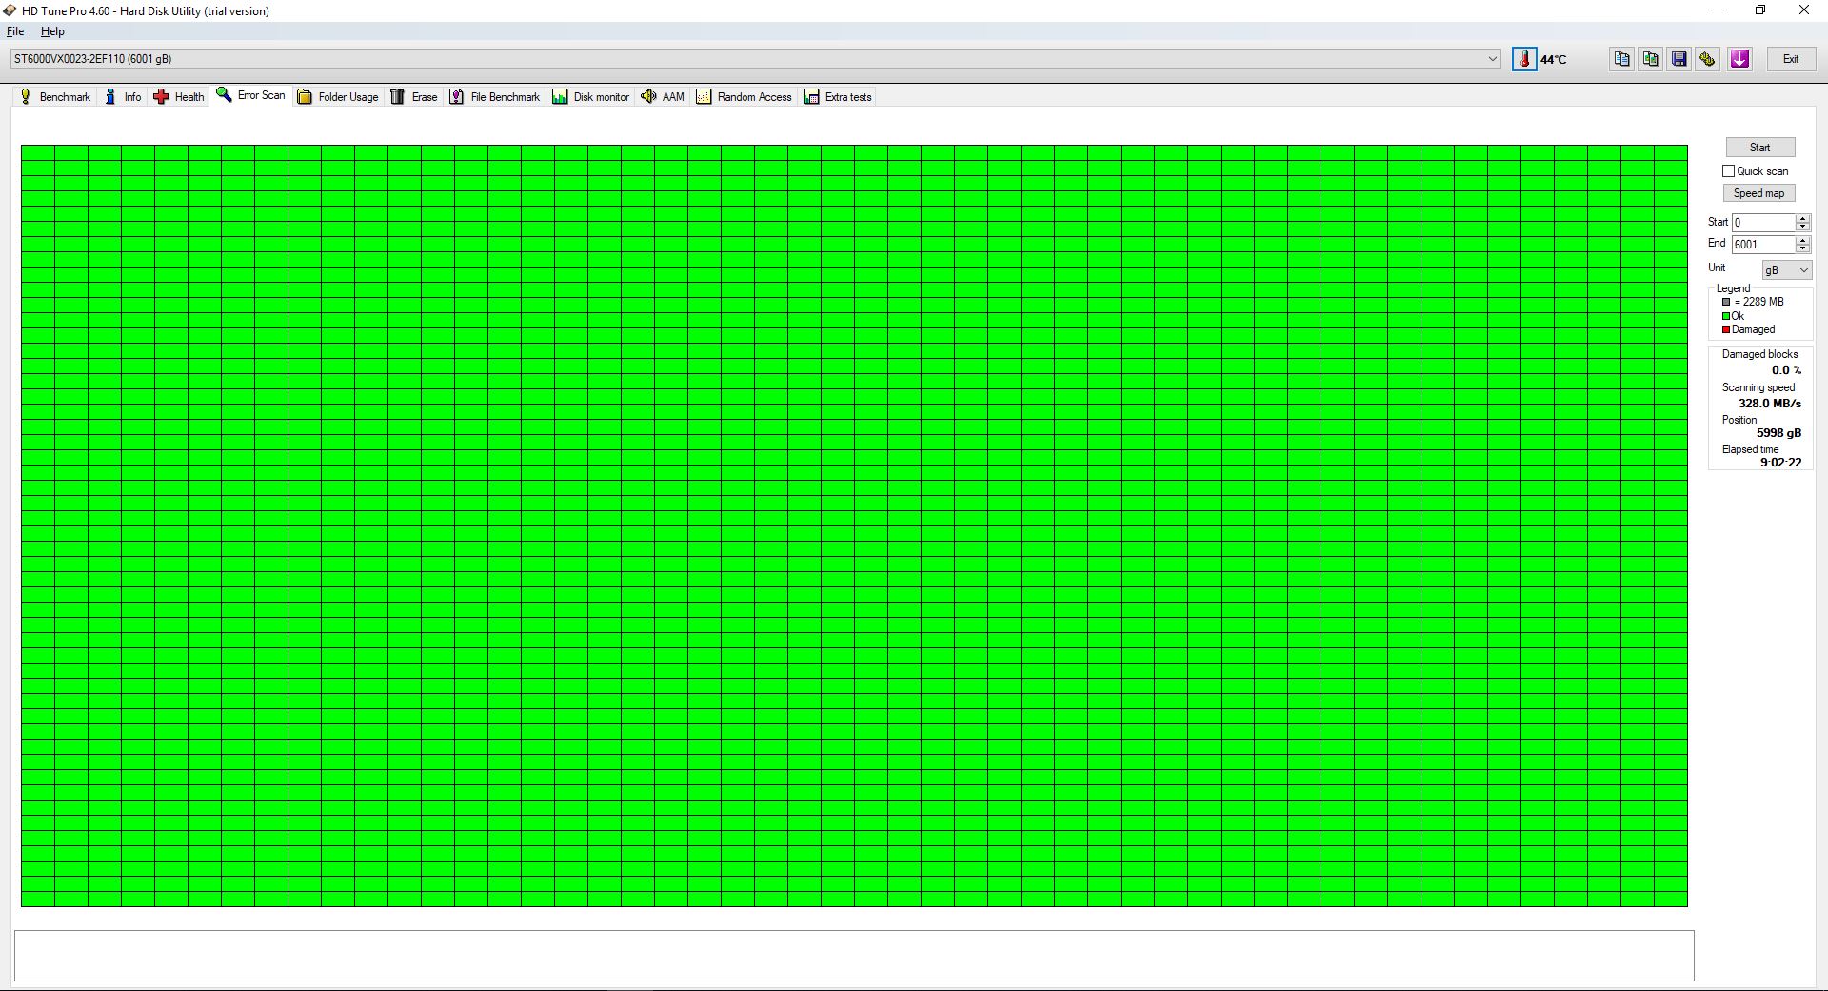The width and height of the screenshot is (1828, 991).
Task: Open the Disk monitor tool
Action: coord(591,96)
